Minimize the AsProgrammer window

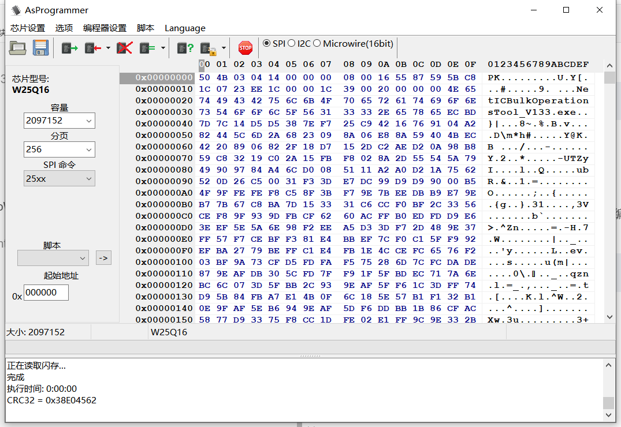(533, 10)
